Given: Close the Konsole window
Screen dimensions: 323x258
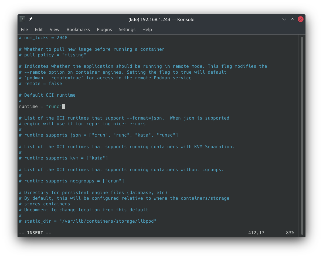Looking at the screenshot, I should click(x=300, y=19).
